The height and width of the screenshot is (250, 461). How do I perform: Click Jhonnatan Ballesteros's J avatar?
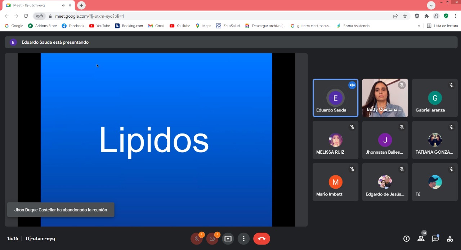385,140
